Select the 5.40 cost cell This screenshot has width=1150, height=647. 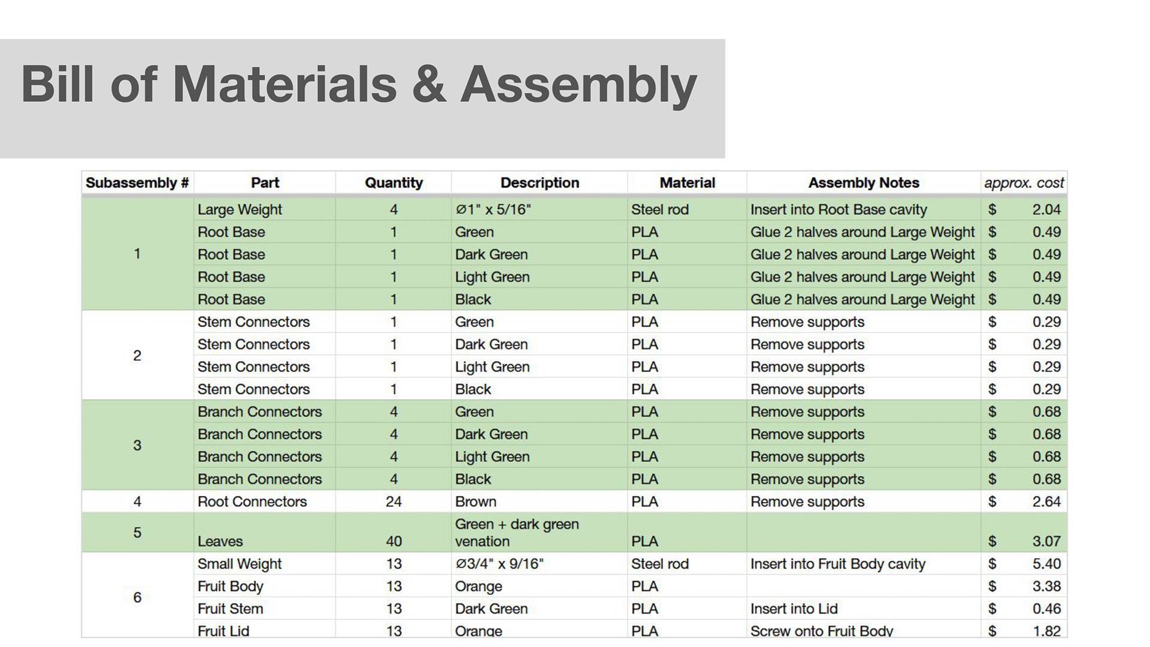point(1024,564)
